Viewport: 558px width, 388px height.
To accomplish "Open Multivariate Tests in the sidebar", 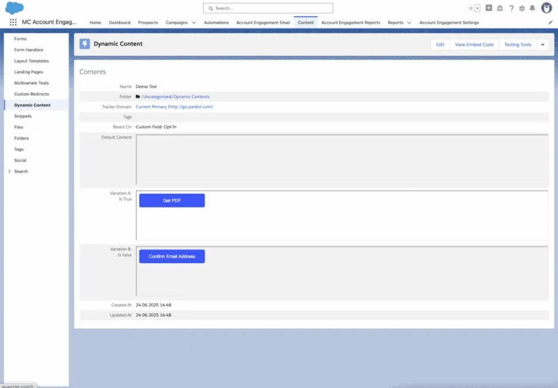I will click(x=32, y=83).
